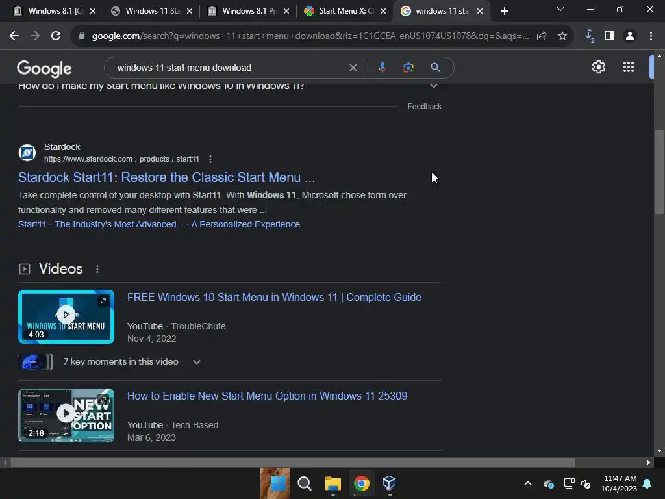Image resolution: width=665 pixels, height=499 pixels.
Task: Bookmark this page with star icon
Action: (562, 36)
